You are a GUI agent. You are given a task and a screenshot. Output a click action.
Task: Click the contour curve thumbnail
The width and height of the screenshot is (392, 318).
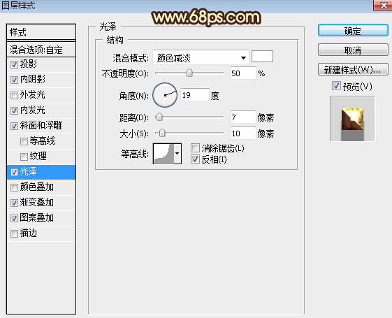164,154
